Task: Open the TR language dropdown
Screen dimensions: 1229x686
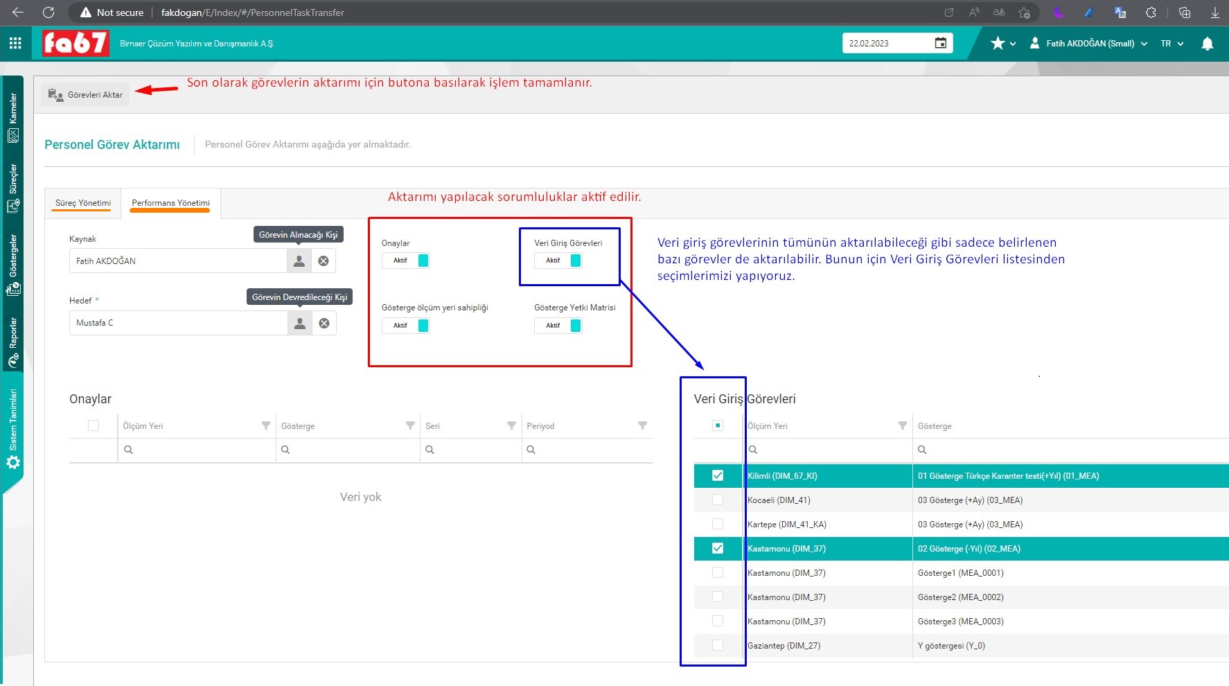Action: 1171,44
